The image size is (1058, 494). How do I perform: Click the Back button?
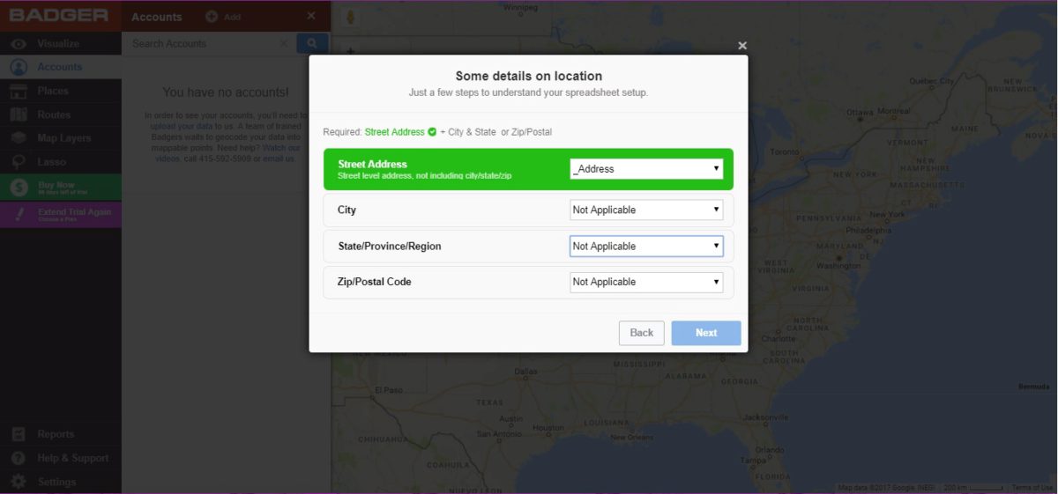click(x=642, y=333)
